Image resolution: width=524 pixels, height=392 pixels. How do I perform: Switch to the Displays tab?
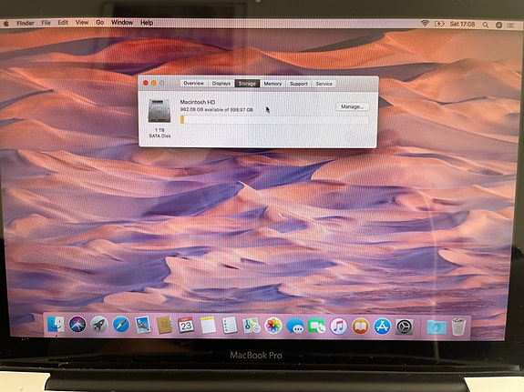(x=221, y=84)
